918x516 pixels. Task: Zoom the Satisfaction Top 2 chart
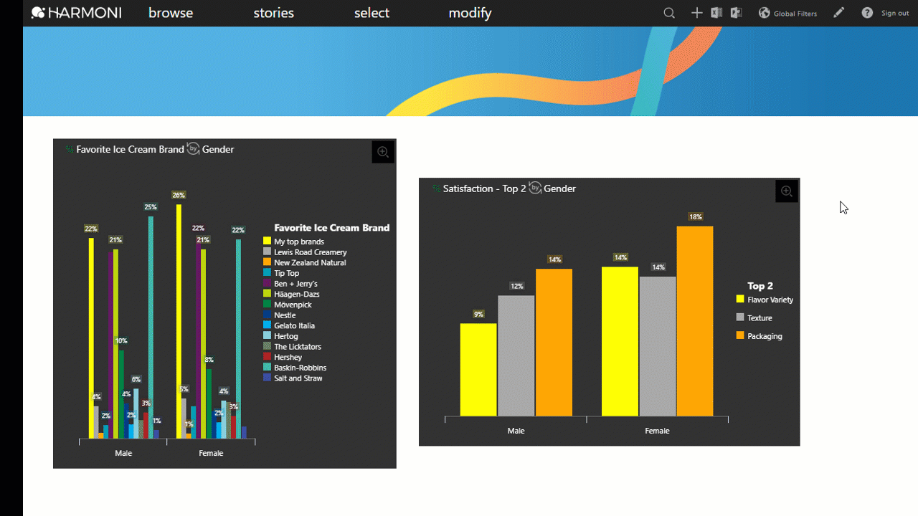[x=787, y=191]
